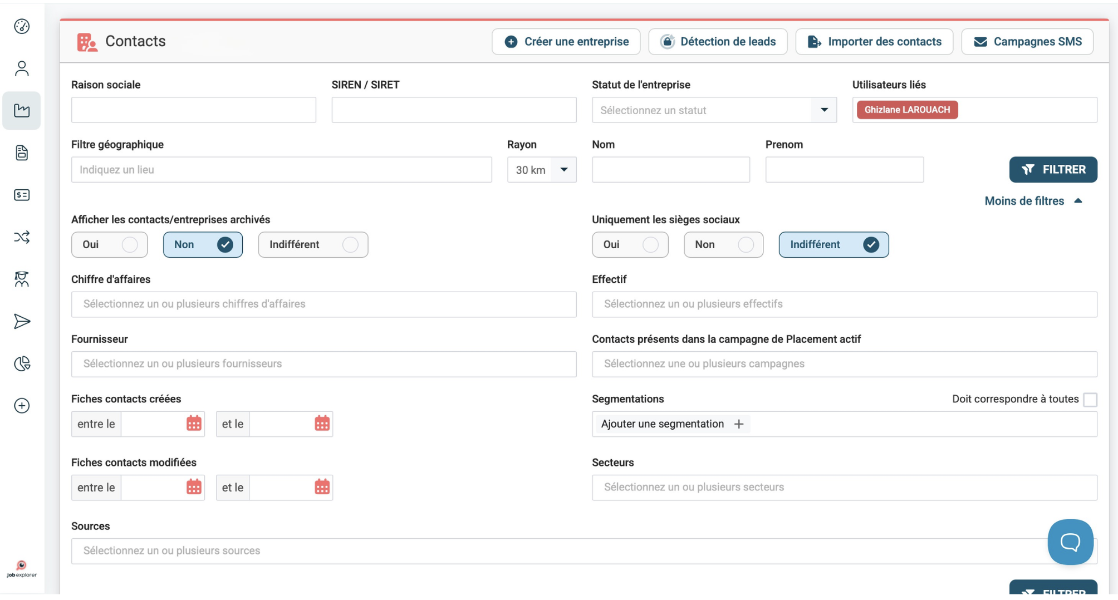Open the candidate graduate sidebar icon

[x=22, y=279]
